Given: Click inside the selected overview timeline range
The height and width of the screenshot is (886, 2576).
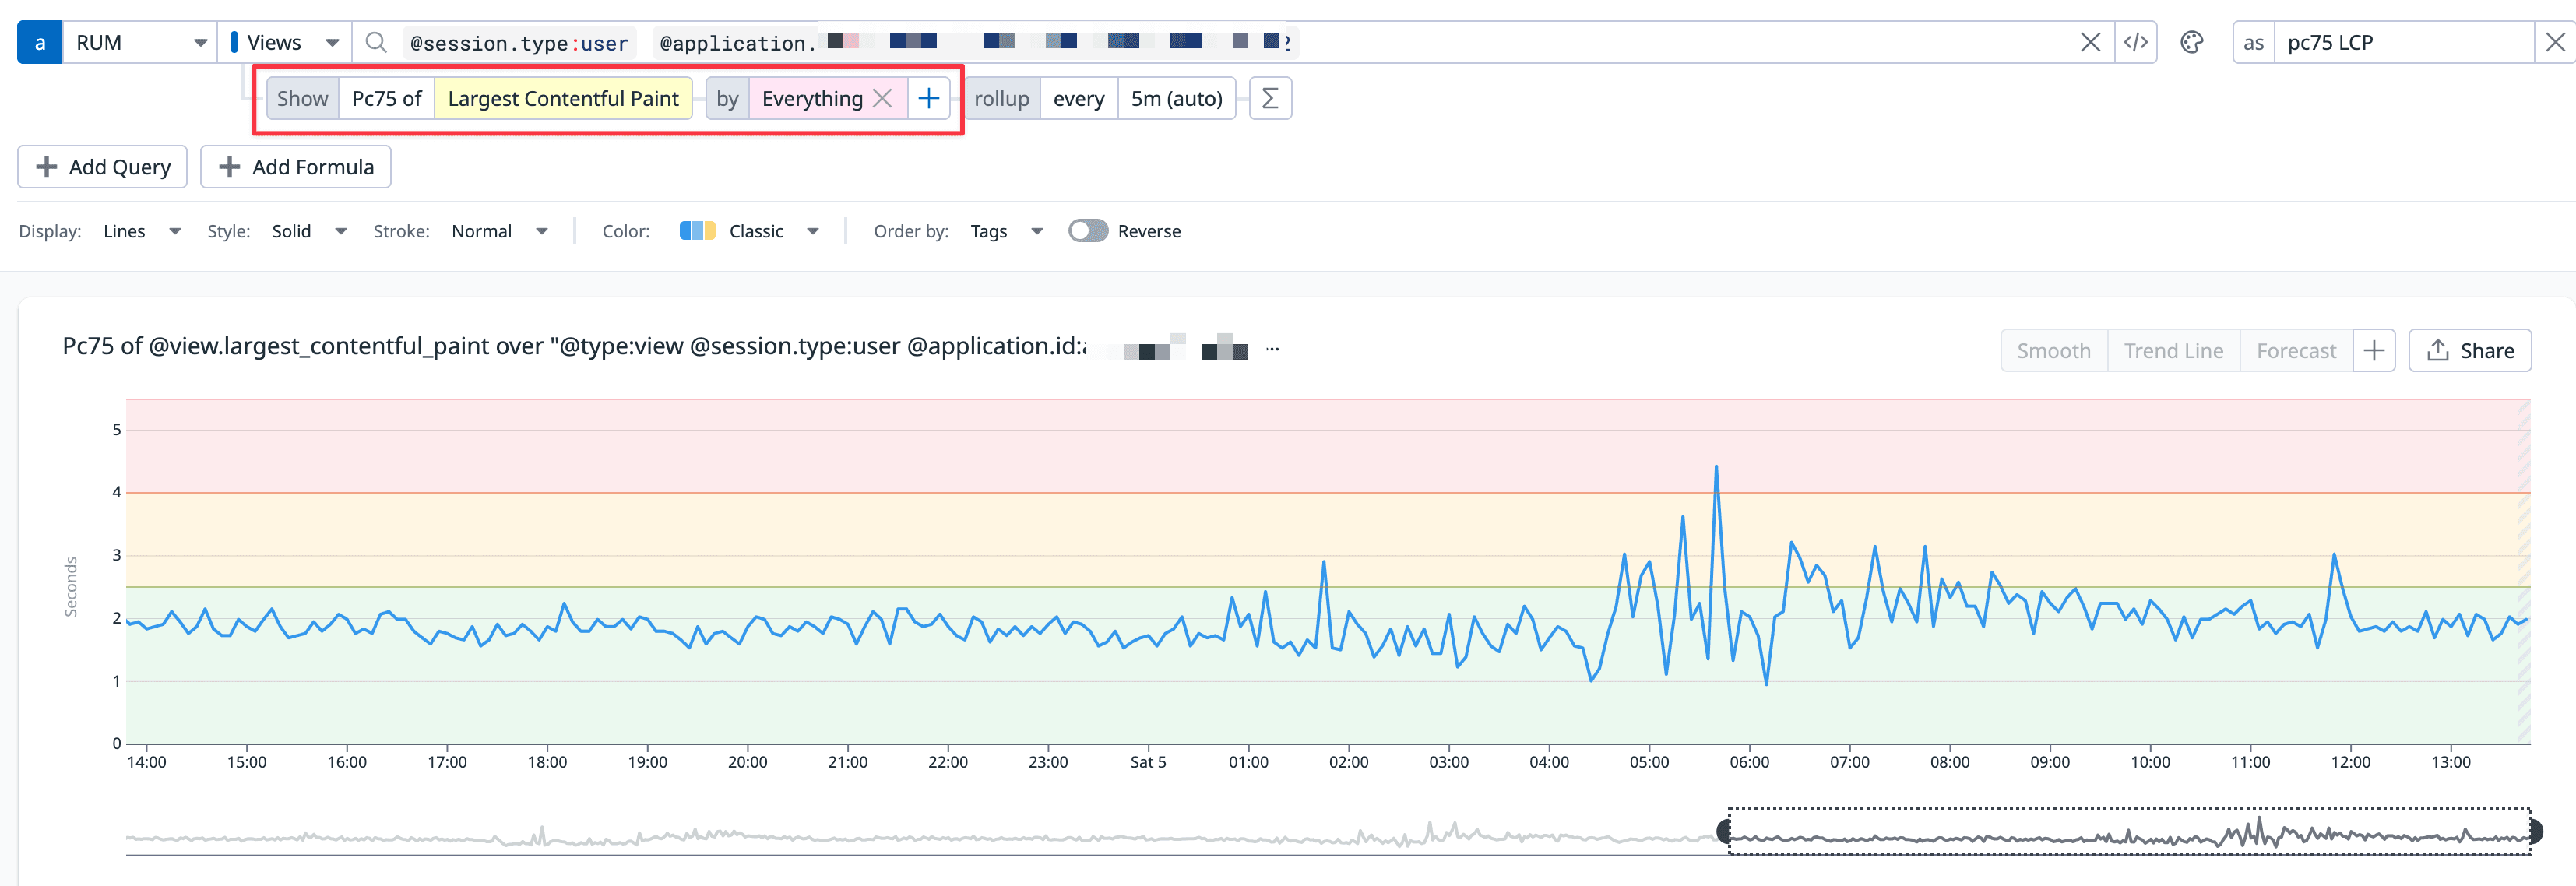Looking at the screenshot, I should click(2130, 831).
